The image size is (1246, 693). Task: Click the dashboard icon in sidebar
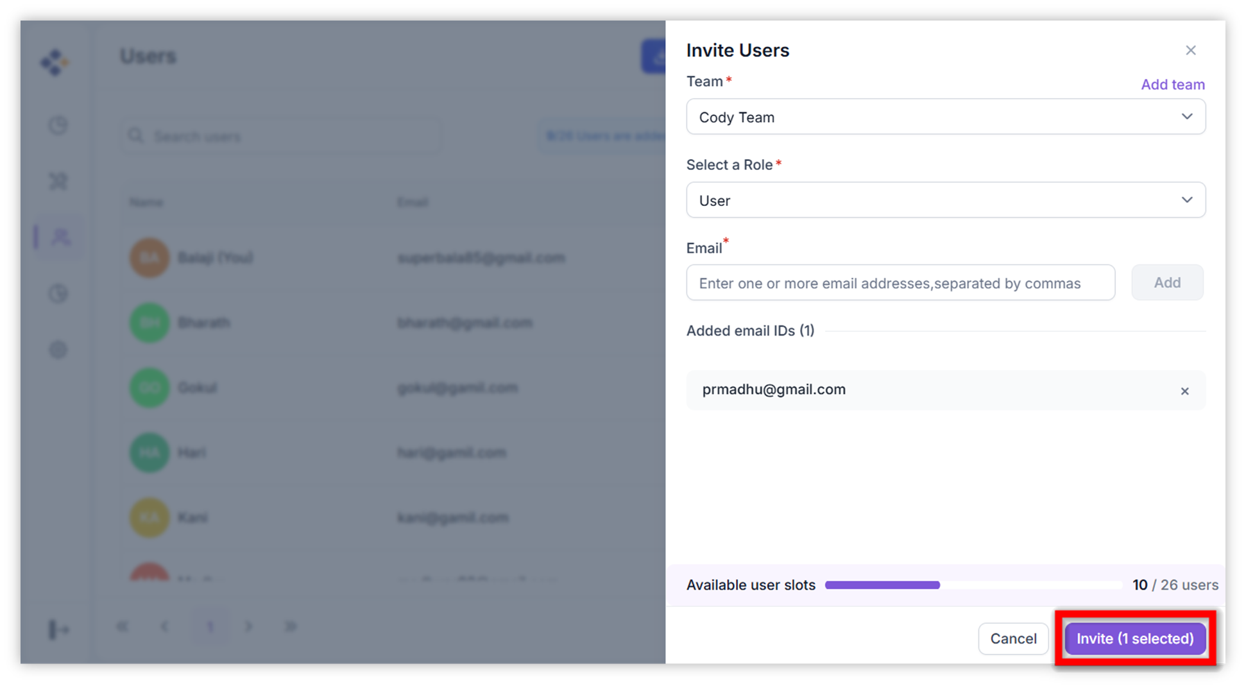pos(58,125)
